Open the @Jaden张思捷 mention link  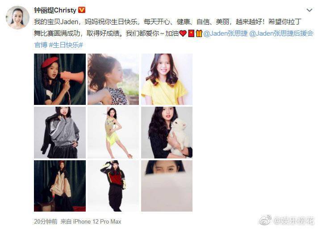tap(225, 33)
